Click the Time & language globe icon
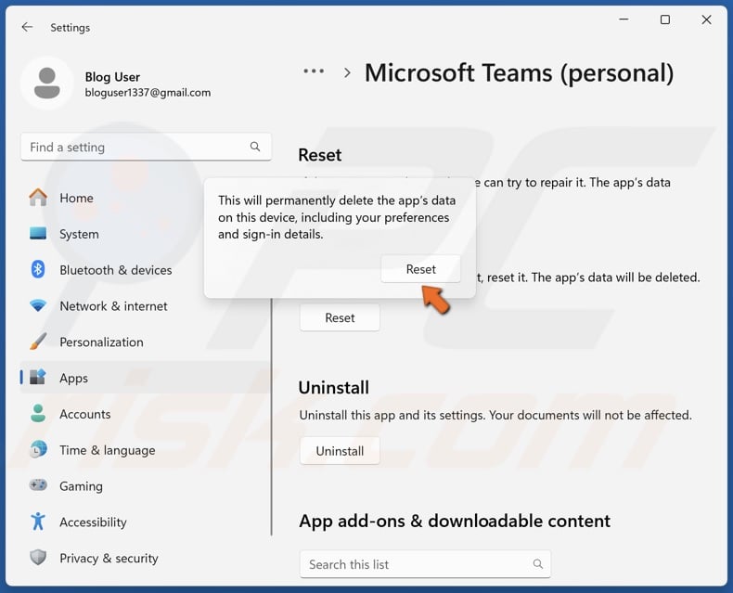 tap(38, 449)
